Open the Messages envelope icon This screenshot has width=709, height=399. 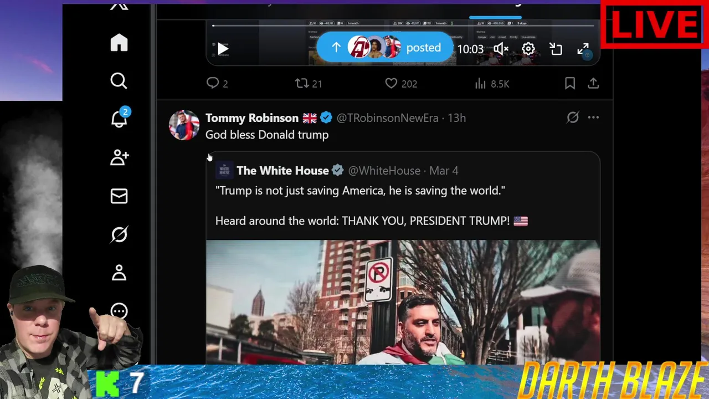point(119,196)
